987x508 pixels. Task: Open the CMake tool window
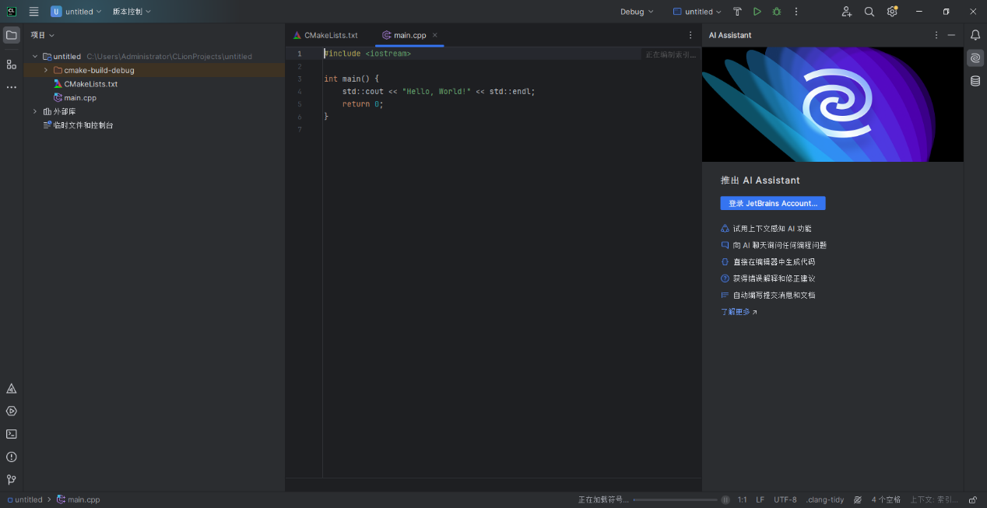[12, 388]
